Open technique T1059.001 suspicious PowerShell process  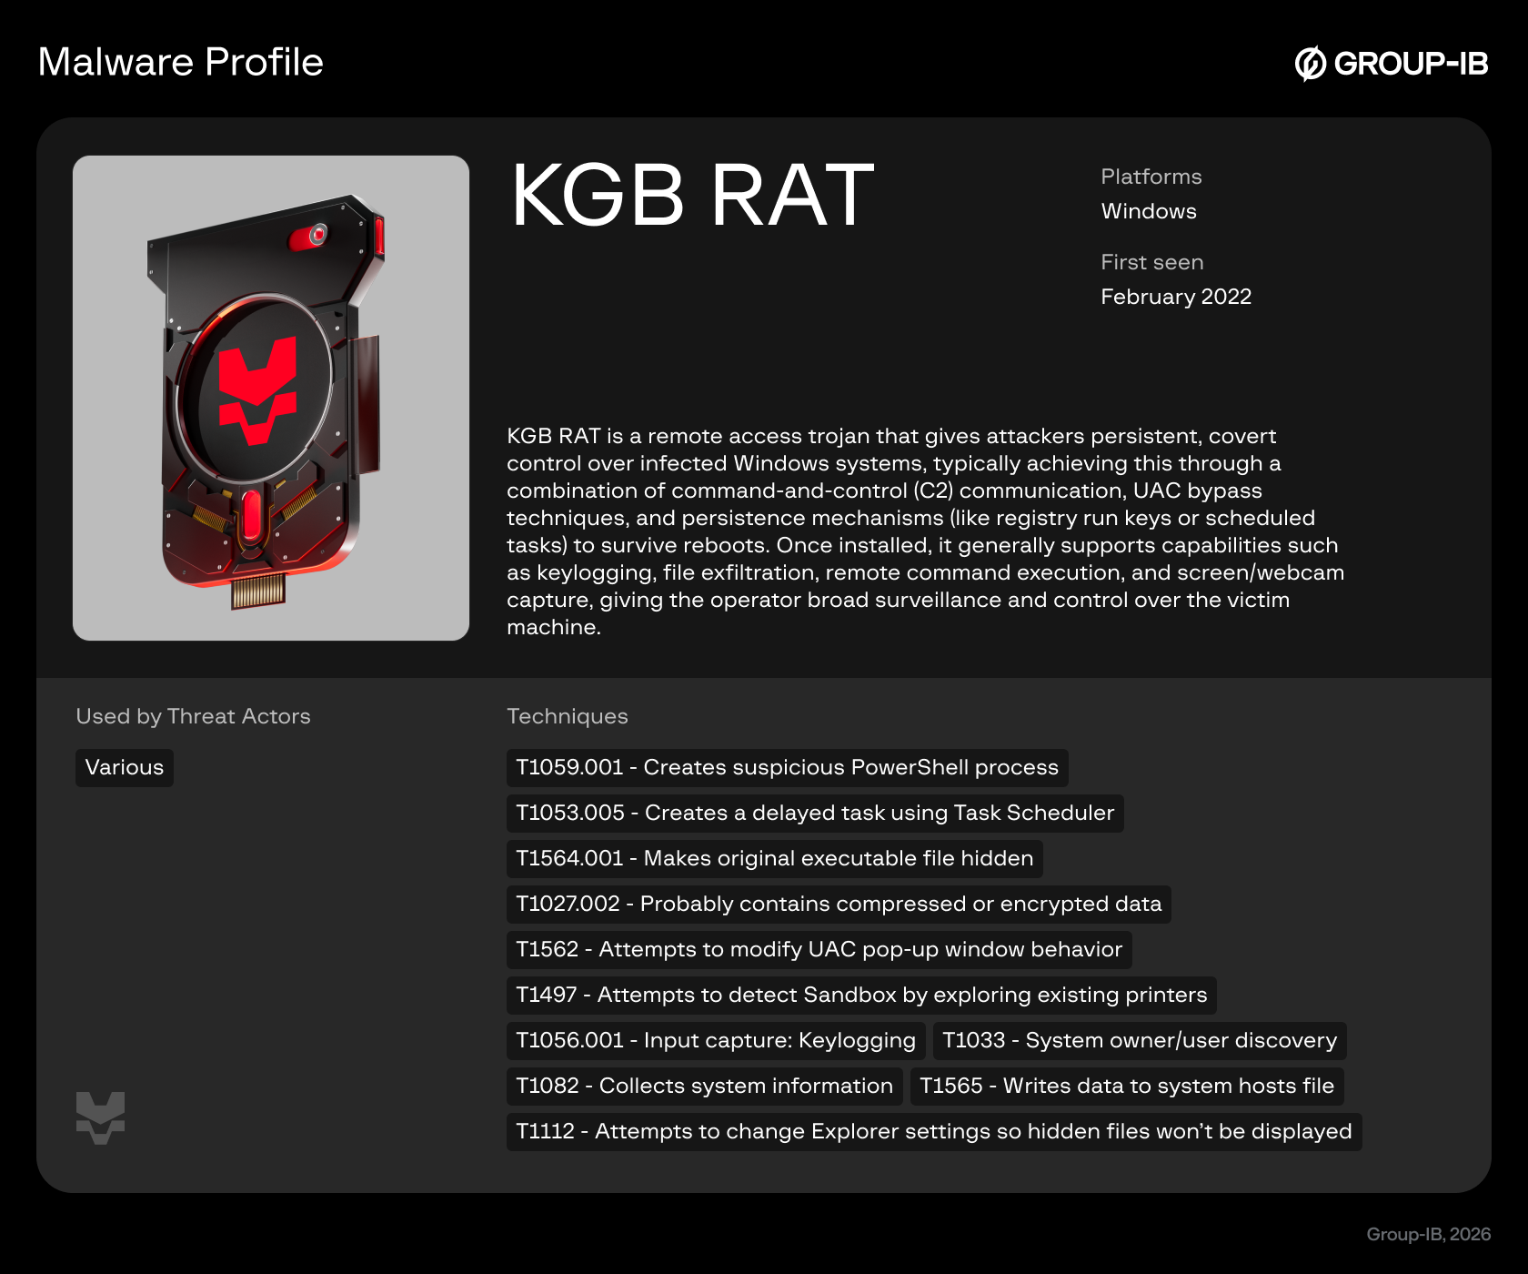pyautogui.click(x=787, y=767)
